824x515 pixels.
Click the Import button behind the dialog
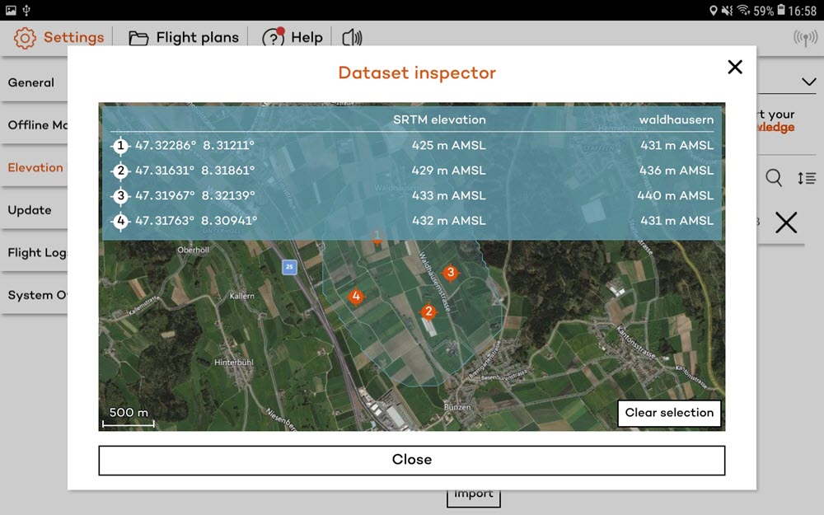click(x=473, y=492)
